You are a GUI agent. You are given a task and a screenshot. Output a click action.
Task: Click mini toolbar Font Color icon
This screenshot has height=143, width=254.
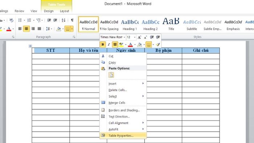pyautogui.click(x=130, y=44)
